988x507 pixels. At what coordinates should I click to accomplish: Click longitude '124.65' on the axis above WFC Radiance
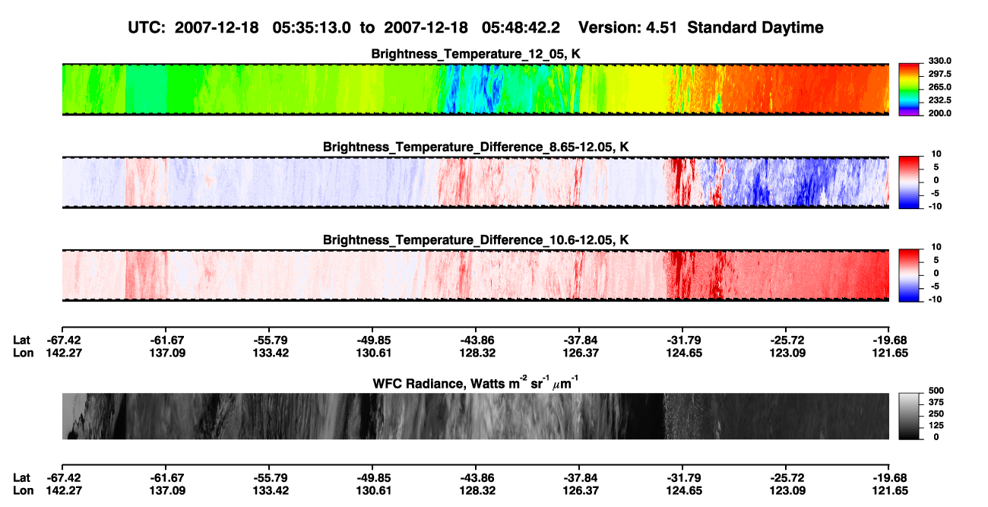coord(682,353)
